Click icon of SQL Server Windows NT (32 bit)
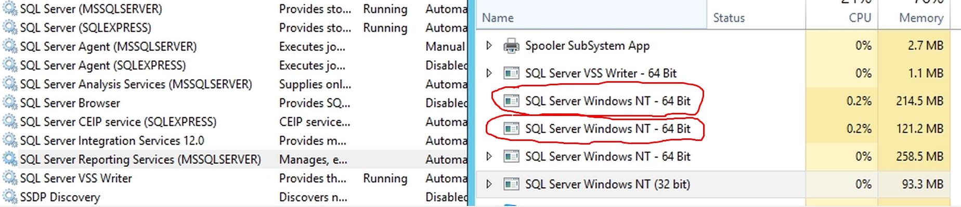The height and width of the screenshot is (207, 961). (511, 184)
